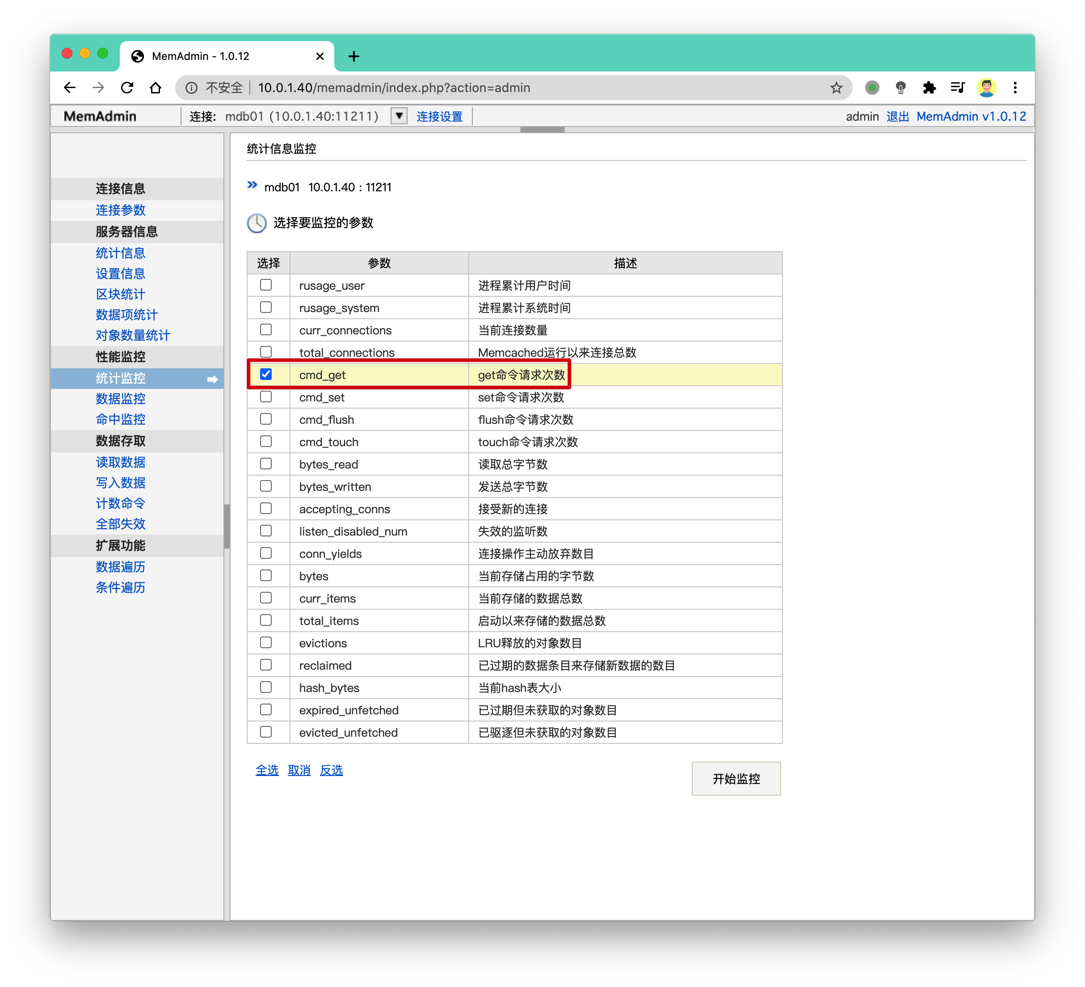Click the browser address bar URL

coord(394,88)
